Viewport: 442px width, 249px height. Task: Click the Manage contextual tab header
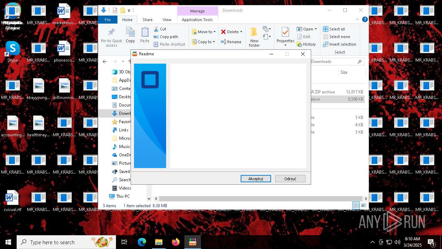pyautogui.click(x=198, y=11)
